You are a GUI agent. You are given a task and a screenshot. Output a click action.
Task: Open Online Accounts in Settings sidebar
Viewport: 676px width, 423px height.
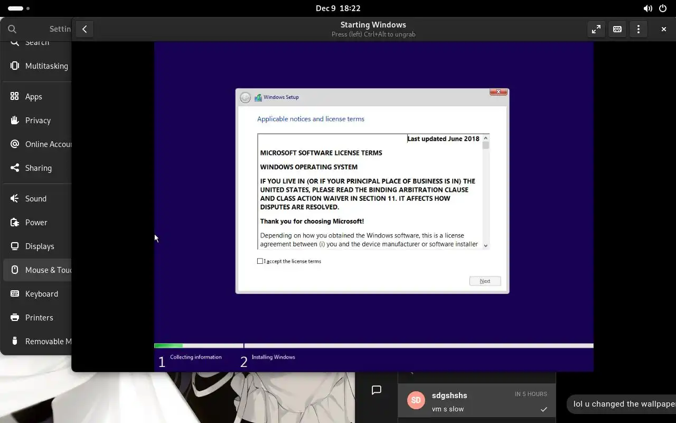point(37,144)
